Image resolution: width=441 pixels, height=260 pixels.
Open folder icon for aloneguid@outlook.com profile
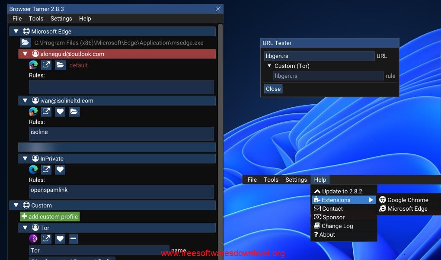point(60,65)
